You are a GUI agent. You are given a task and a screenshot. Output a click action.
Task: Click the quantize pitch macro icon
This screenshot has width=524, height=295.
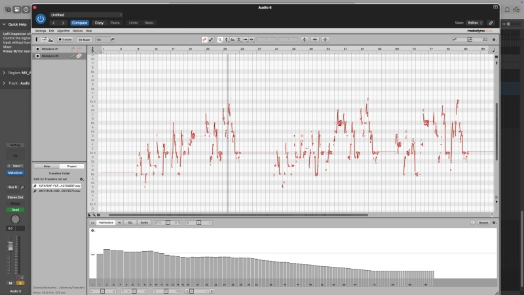coord(305,39)
